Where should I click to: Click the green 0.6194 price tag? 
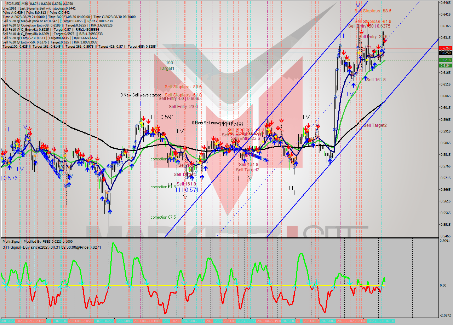pos(445,65)
